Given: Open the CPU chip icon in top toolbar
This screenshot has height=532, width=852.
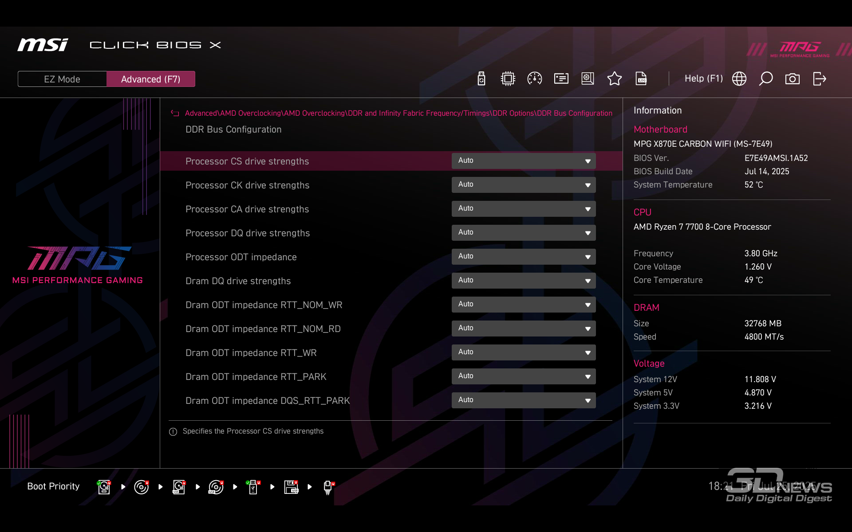Looking at the screenshot, I should 508,79.
